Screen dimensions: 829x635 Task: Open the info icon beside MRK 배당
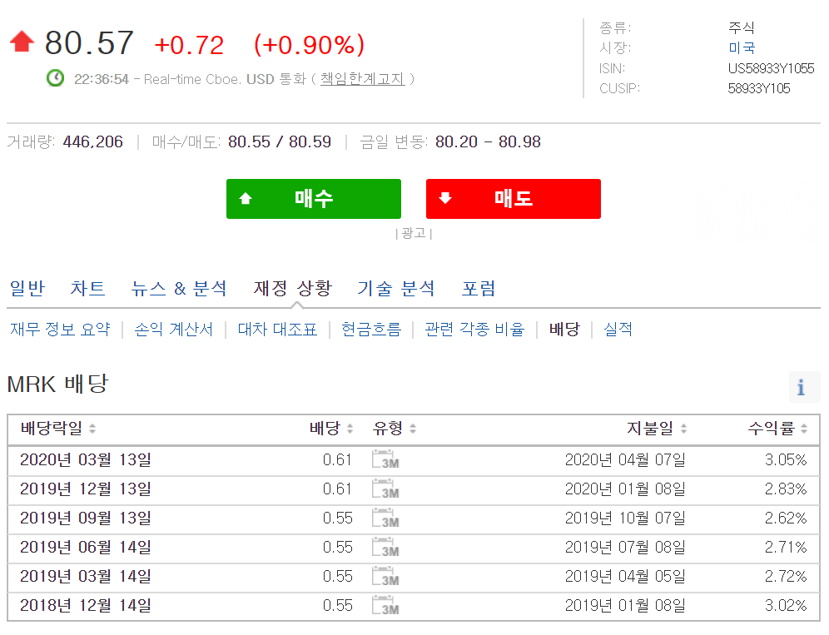click(x=801, y=387)
